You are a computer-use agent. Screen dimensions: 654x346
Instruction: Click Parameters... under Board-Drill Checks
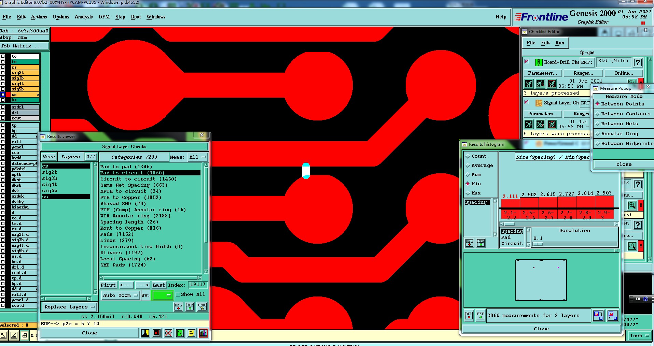pyautogui.click(x=542, y=73)
